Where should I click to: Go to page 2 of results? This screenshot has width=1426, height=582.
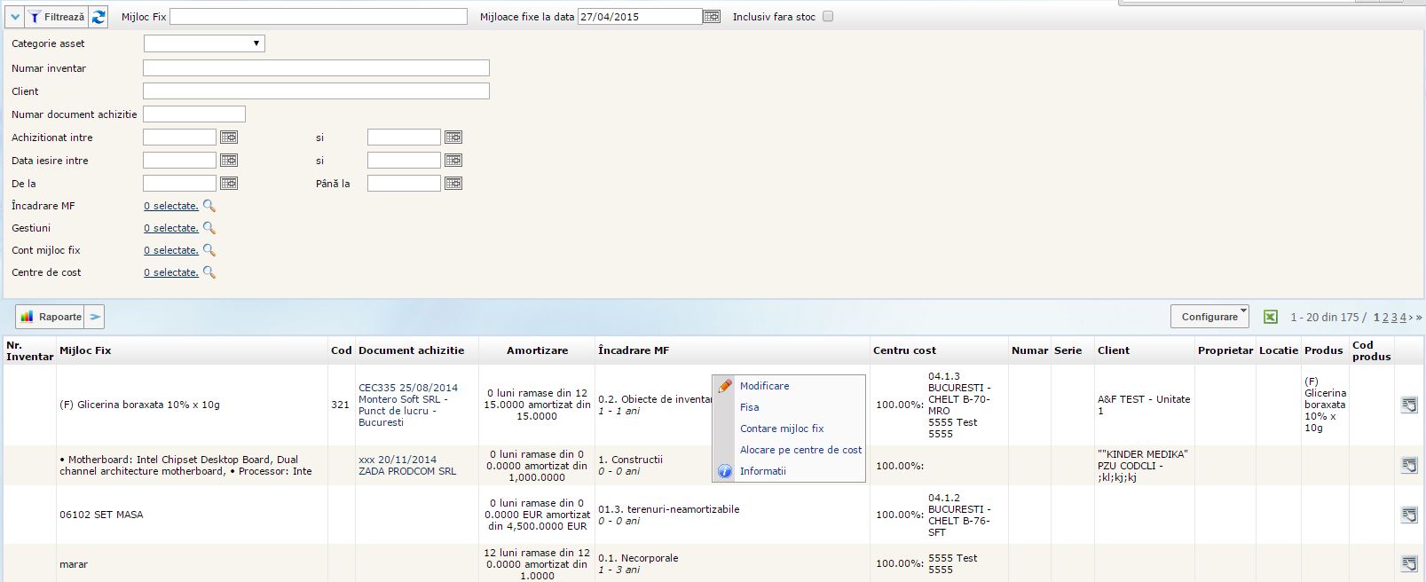(x=1385, y=318)
